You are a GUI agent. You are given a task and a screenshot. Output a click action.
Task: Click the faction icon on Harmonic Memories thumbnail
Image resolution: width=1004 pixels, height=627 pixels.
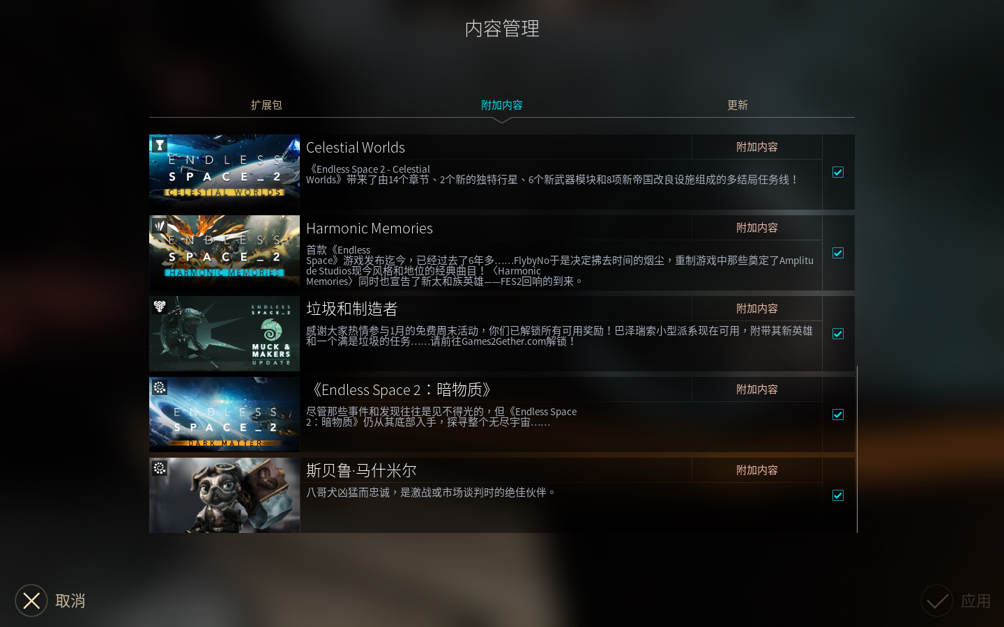click(160, 226)
